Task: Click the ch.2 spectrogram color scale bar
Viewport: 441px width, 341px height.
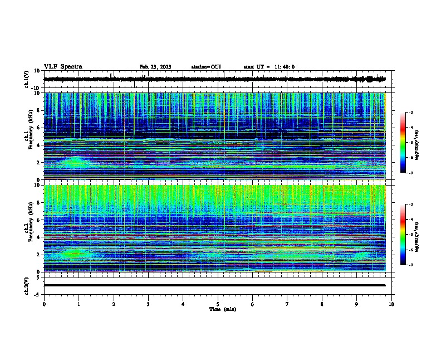Action: click(x=403, y=235)
